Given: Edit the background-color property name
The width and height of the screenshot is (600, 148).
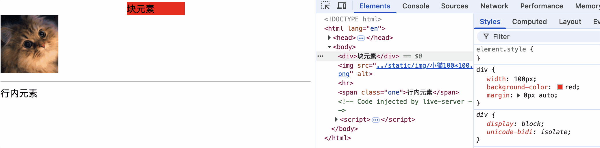Looking at the screenshot, I should tap(517, 87).
